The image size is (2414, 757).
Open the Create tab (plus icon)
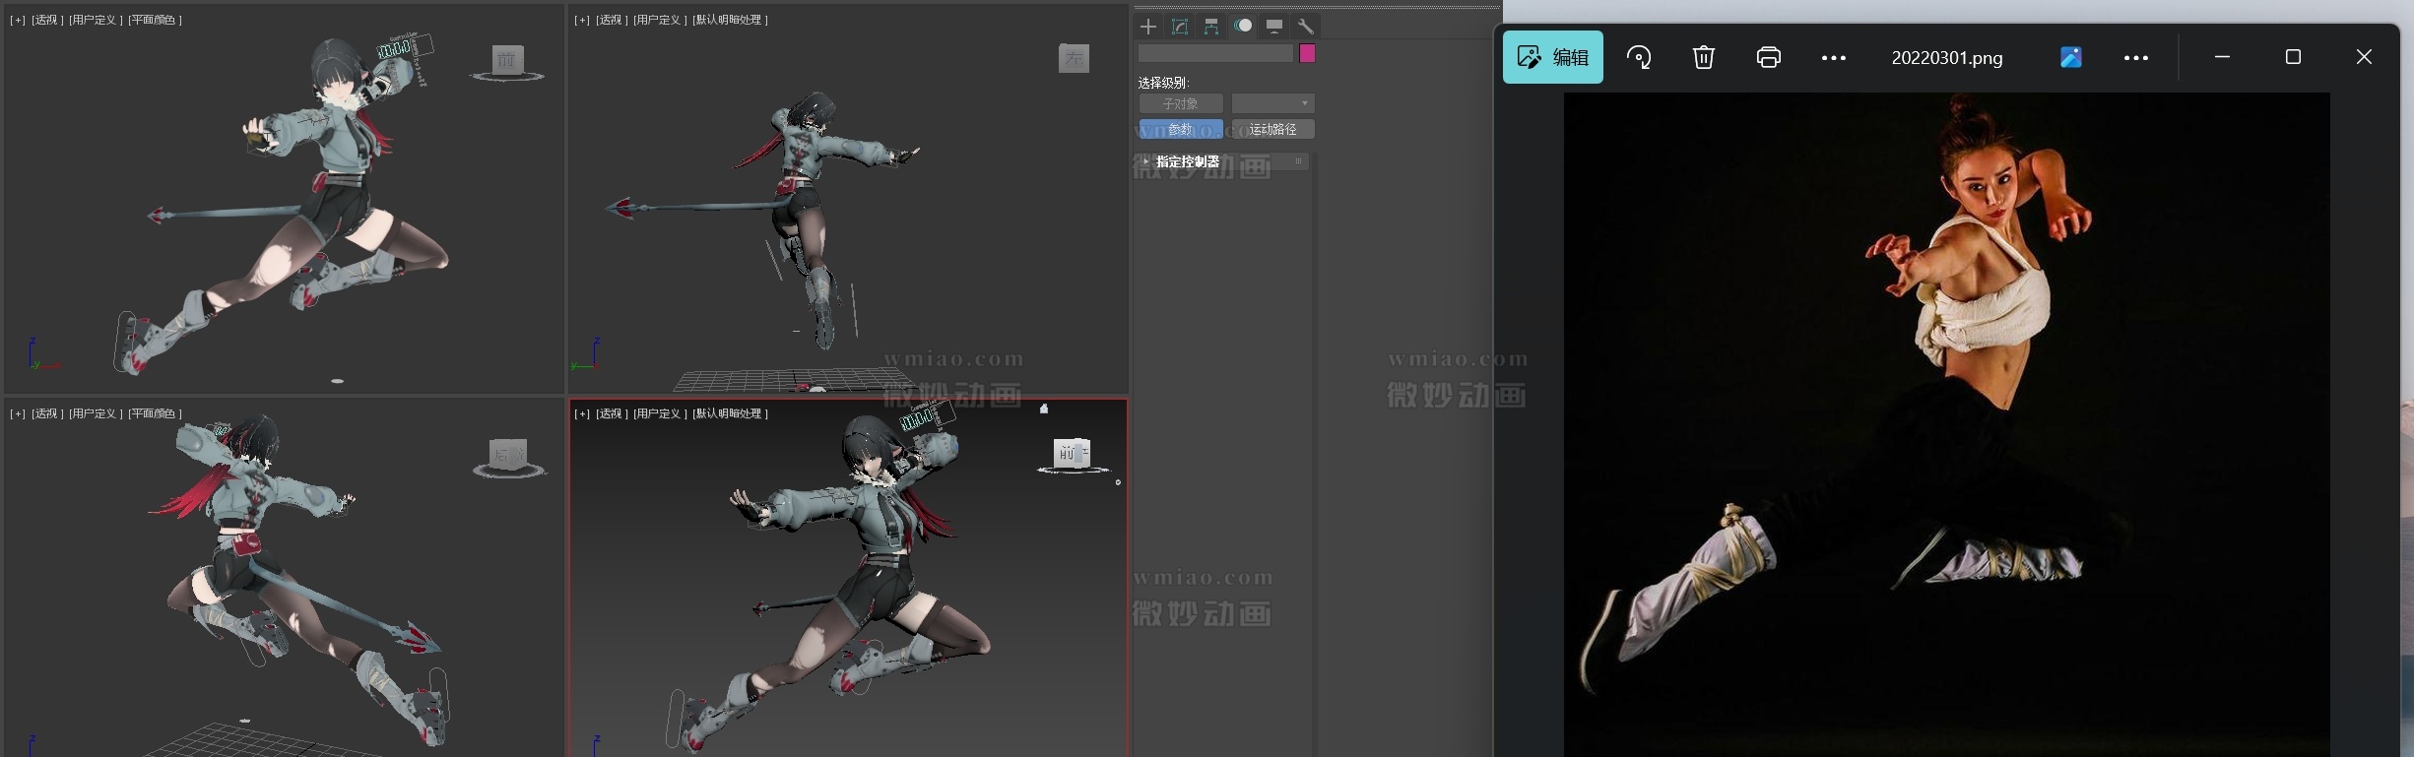pyautogui.click(x=1148, y=27)
